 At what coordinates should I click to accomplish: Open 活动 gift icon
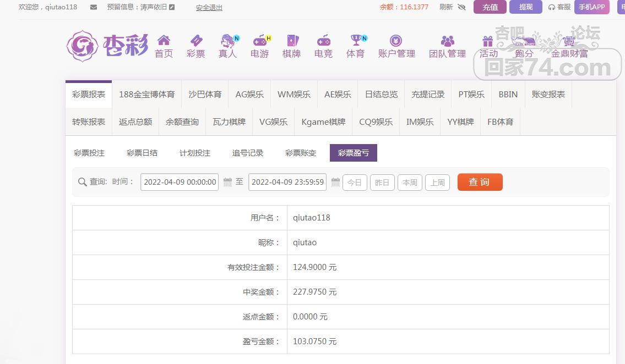[x=487, y=41]
